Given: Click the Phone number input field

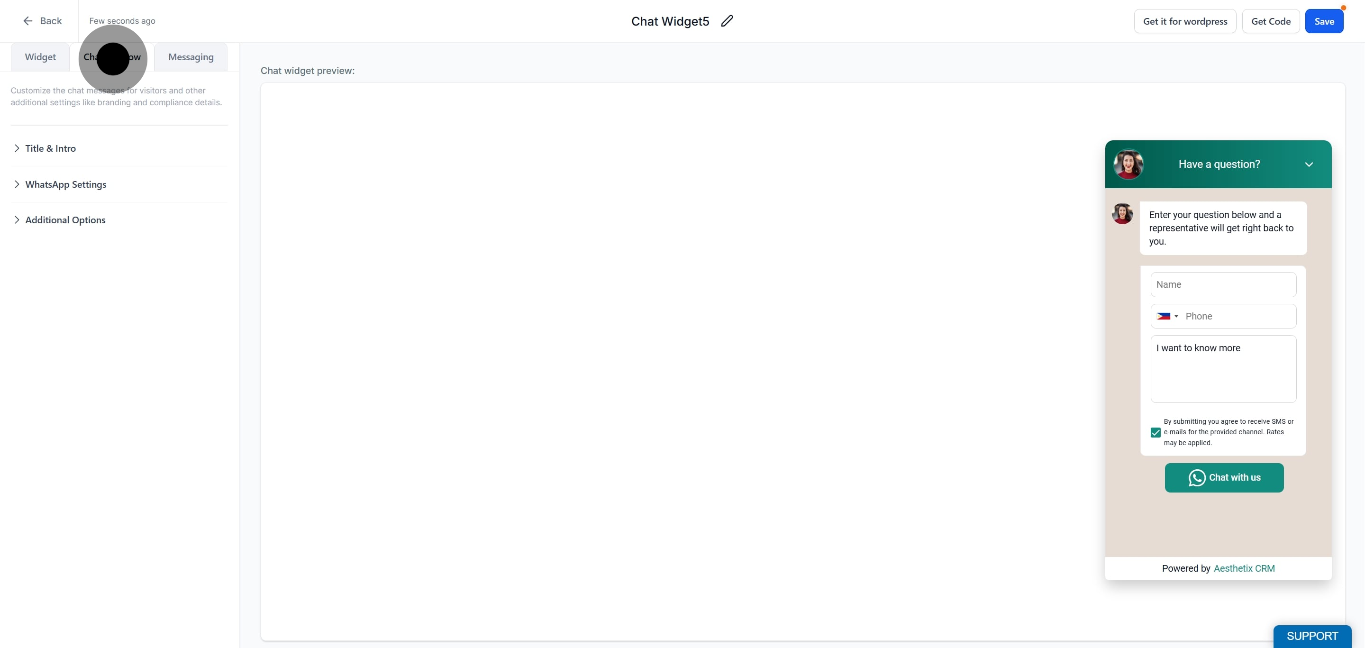Looking at the screenshot, I should click(x=1239, y=316).
